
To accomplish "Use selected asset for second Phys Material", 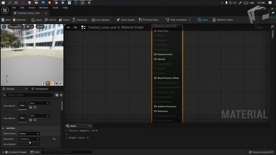I will pos(31,120).
